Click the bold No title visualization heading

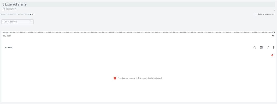click(8, 48)
